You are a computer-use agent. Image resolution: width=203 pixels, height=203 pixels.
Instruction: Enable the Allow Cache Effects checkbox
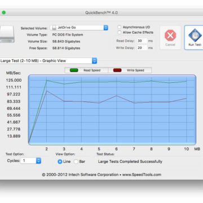[x=120, y=32]
